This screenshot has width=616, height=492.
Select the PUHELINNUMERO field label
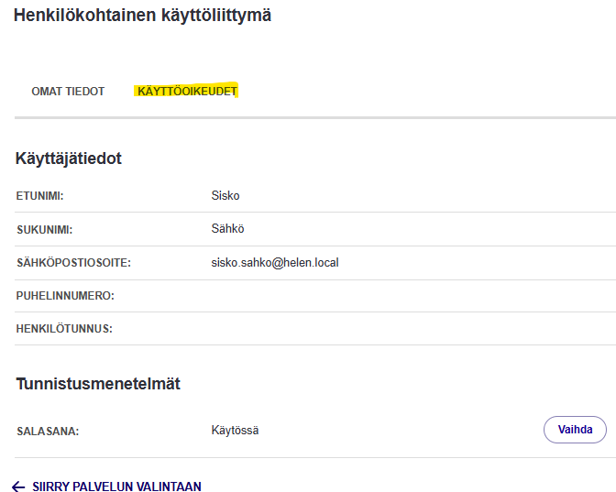pos(64,296)
